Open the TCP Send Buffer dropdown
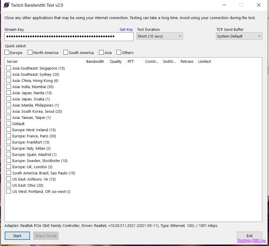Screen dimensions: 269x246 (x=239, y=36)
